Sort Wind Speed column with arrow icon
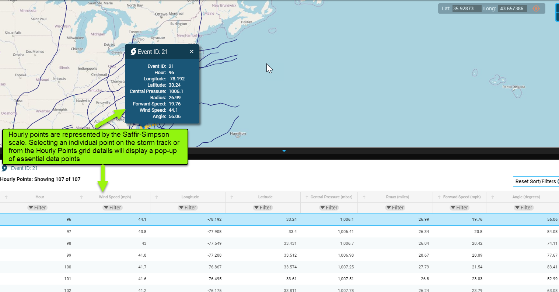The width and height of the screenshot is (559, 292). click(x=81, y=197)
